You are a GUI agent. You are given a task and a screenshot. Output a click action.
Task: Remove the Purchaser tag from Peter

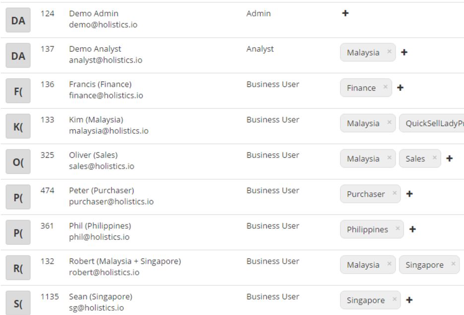coord(394,193)
